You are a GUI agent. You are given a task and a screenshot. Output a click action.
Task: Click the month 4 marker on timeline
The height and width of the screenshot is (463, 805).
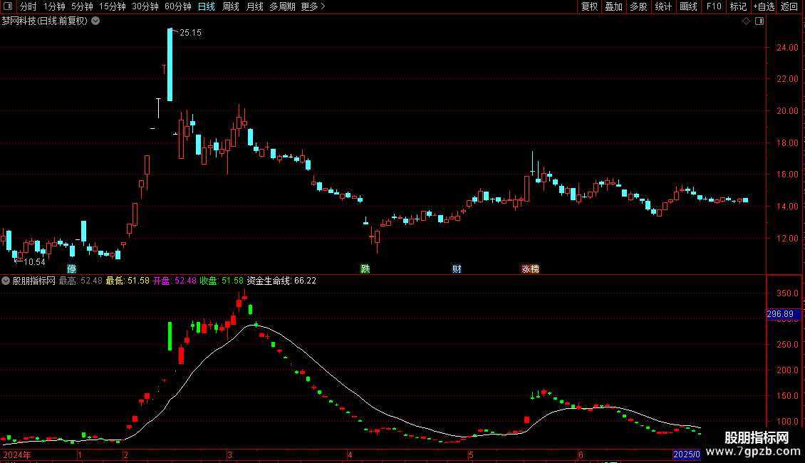pos(350,455)
